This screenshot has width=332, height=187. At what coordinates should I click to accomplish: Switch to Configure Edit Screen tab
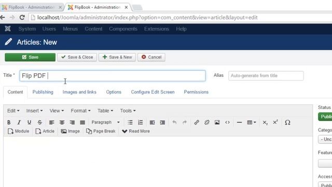coord(153,92)
